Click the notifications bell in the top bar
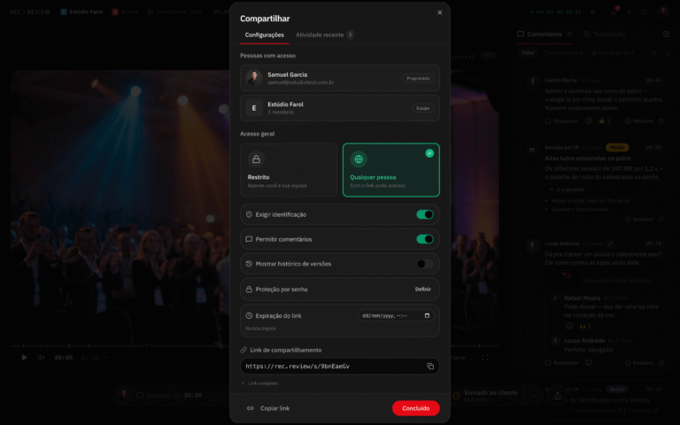This screenshot has height=425, width=680. (614, 12)
